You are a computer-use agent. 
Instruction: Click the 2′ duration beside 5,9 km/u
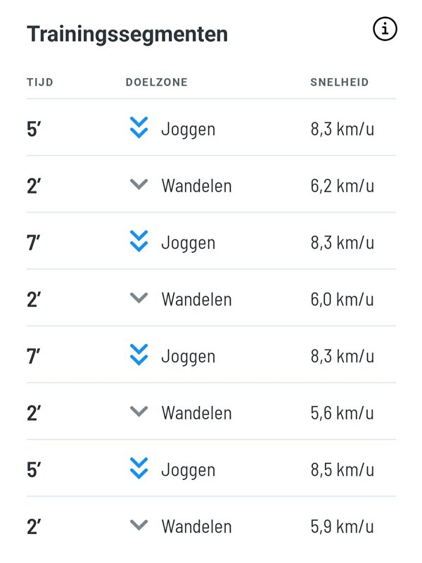pos(34,526)
